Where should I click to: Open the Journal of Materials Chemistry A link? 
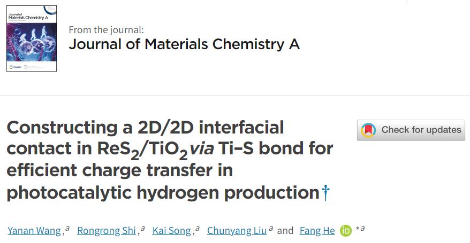184,44
